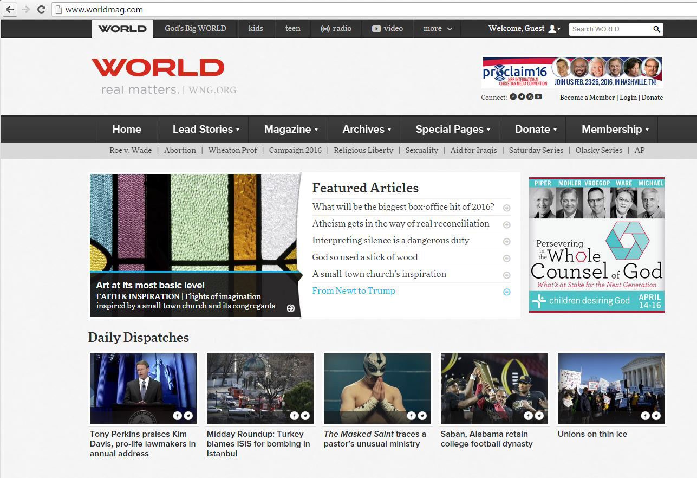Image resolution: width=697 pixels, height=478 pixels.
Task: Open the radio tab
Action: pyautogui.click(x=336, y=29)
